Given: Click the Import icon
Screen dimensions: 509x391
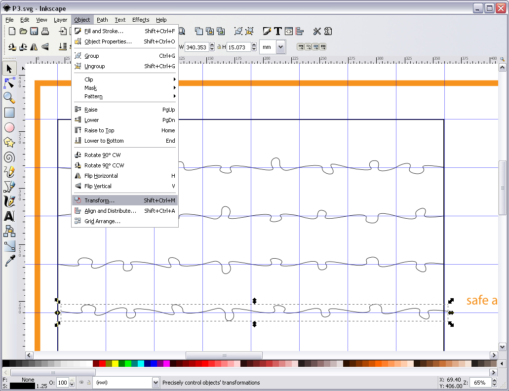Looking at the screenshot, I should point(63,31).
